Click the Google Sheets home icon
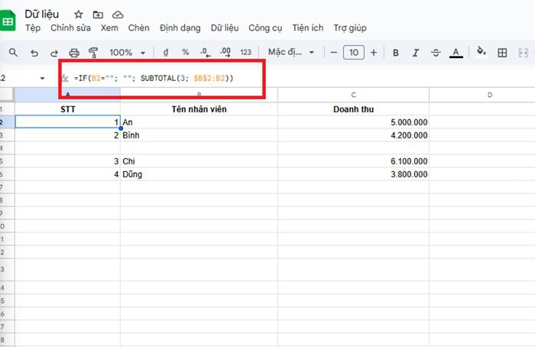 click(x=8, y=20)
